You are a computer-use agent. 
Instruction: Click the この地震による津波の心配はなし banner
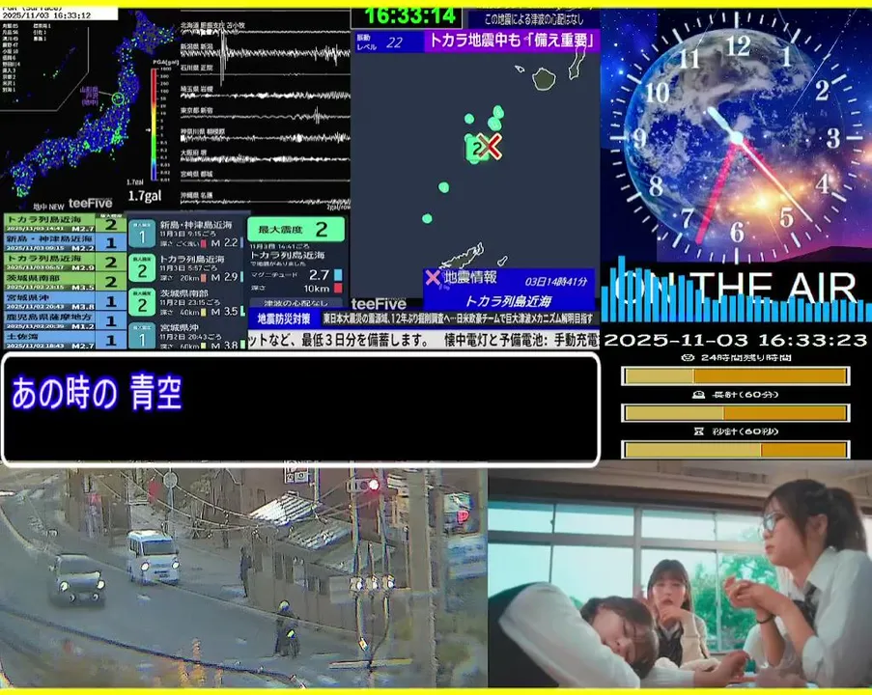(534, 19)
